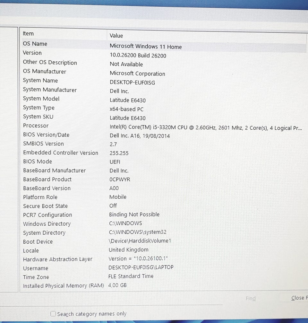Image resolution: width=308 pixels, height=323 pixels.
Task: Click the DESKTOP-EUF0ISG\LAPTOP value
Action: (141, 267)
